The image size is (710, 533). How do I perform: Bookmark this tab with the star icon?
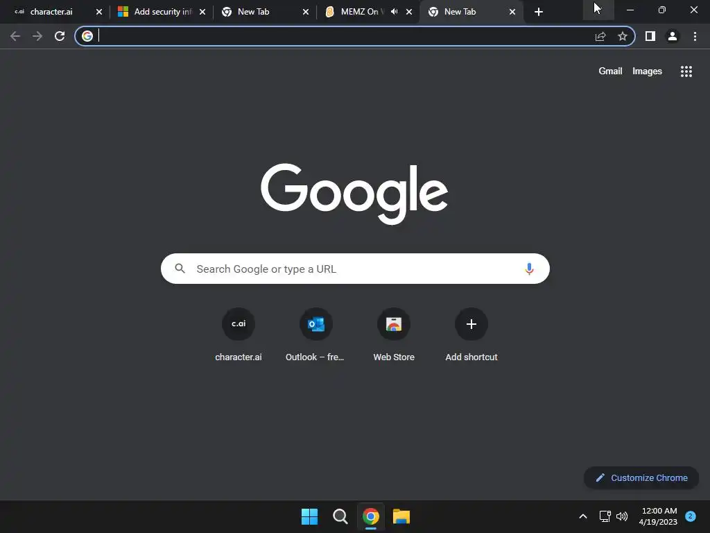point(623,36)
